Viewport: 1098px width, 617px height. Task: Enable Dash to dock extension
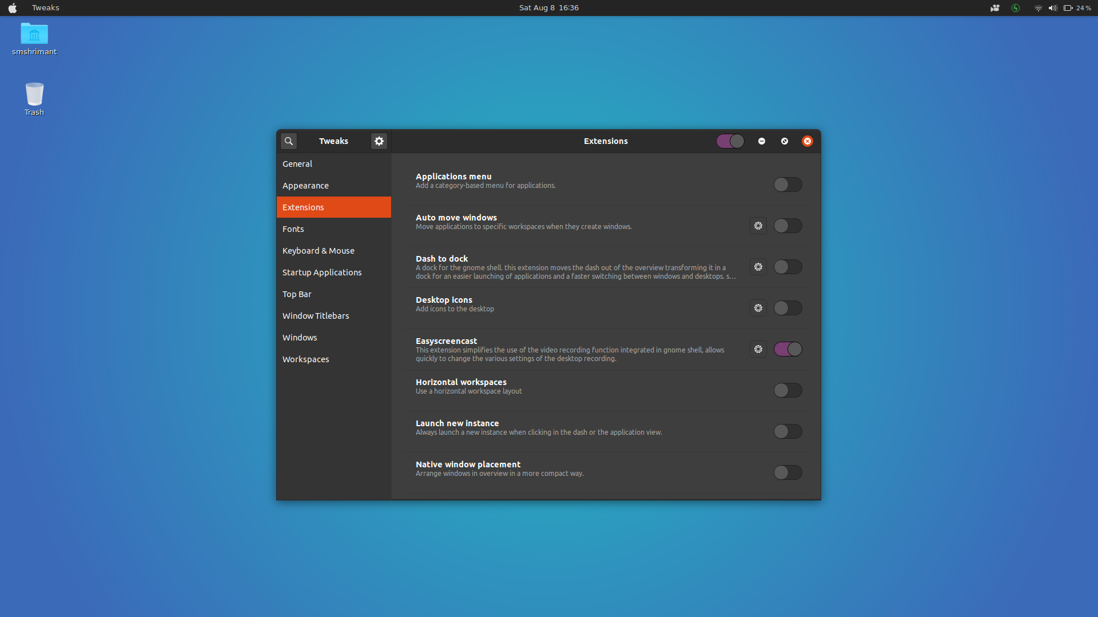point(788,267)
